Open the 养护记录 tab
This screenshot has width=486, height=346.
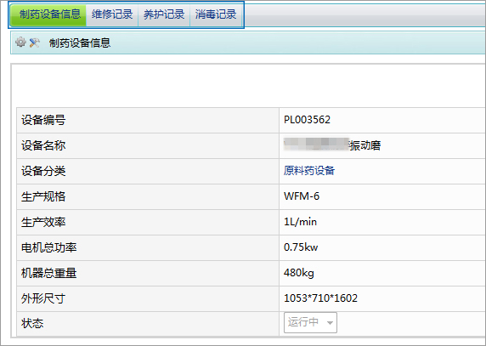164,14
